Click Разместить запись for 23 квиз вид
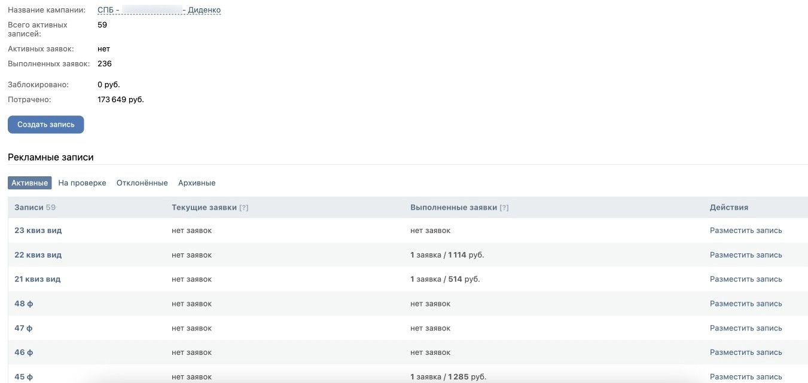The image size is (808, 383). [x=746, y=231]
